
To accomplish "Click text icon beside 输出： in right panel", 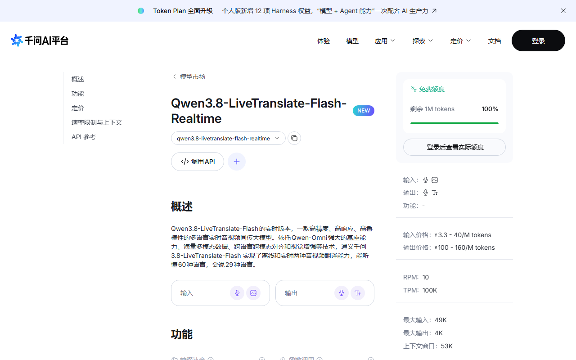I will coord(435,193).
